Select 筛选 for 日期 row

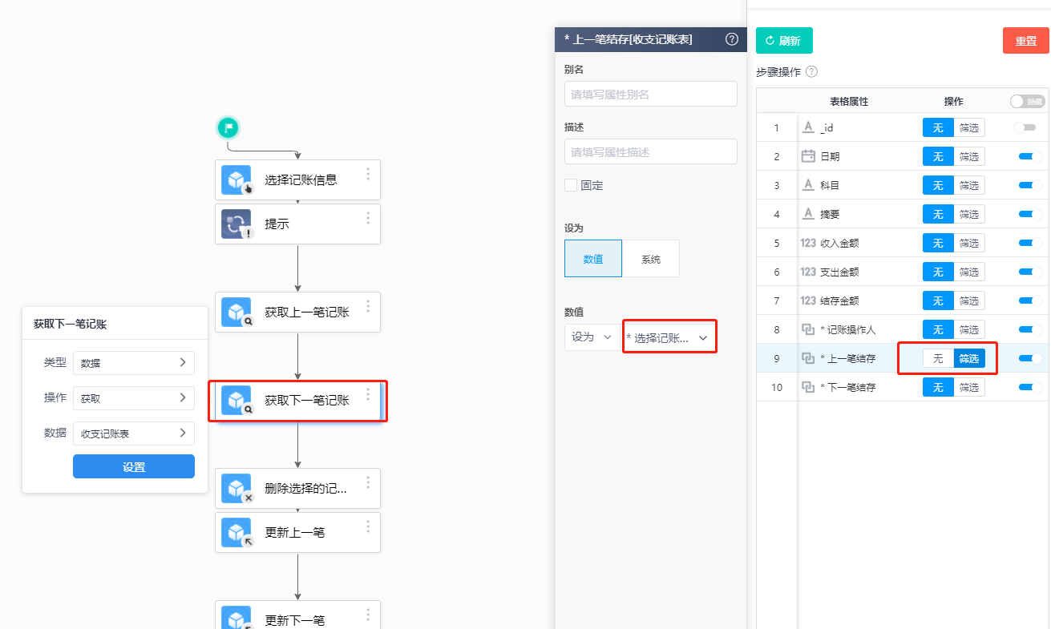coord(969,156)
